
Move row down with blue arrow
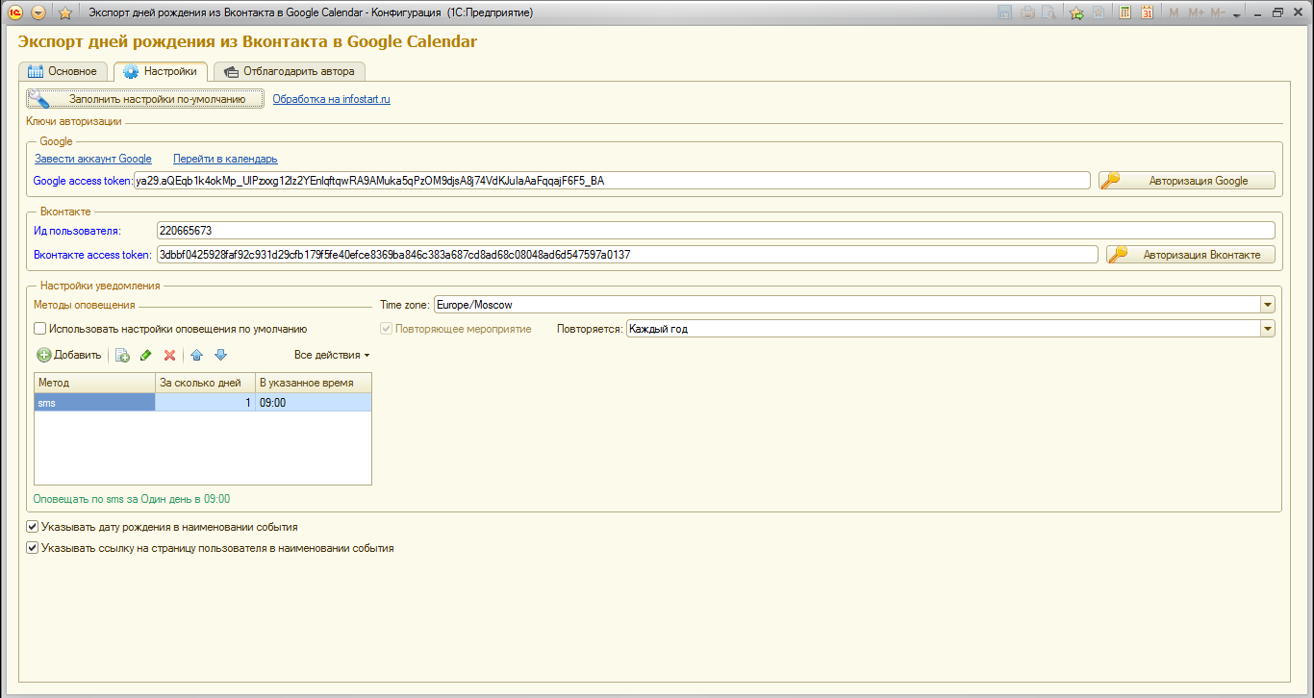tap(220, 355)
